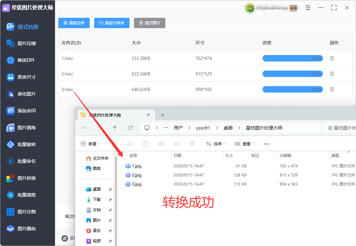Click the 3.heic progress bar
The width and height of the screenshot is (356, 246).
tap(293, 89)
